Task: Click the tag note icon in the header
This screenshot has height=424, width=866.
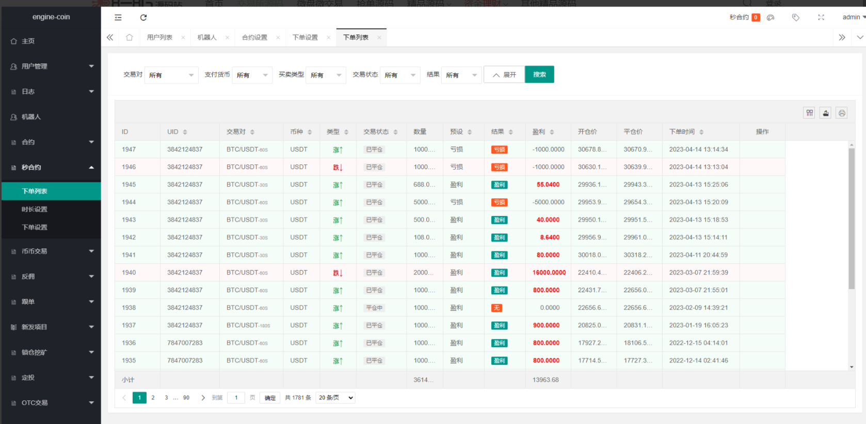Action: (x=796, y=18)
